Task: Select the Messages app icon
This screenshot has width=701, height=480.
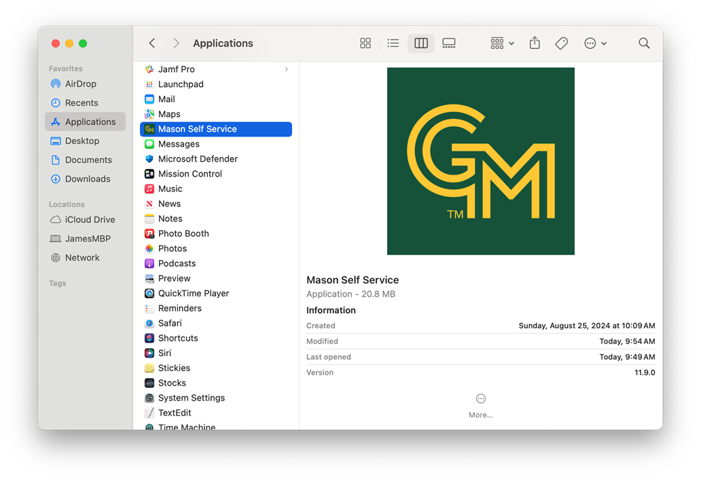Action: 149,144
